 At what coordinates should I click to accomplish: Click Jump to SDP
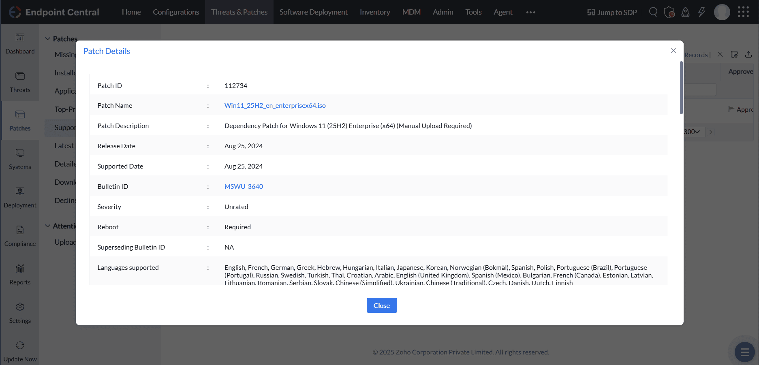[612, 12]
